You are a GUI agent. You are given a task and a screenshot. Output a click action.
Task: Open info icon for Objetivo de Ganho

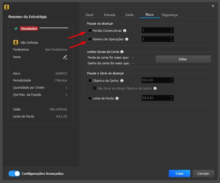(x=122, y=81)
